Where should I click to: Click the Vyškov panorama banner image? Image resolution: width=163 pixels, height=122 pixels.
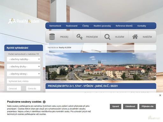pyautogui.click(x=101, y=66)
